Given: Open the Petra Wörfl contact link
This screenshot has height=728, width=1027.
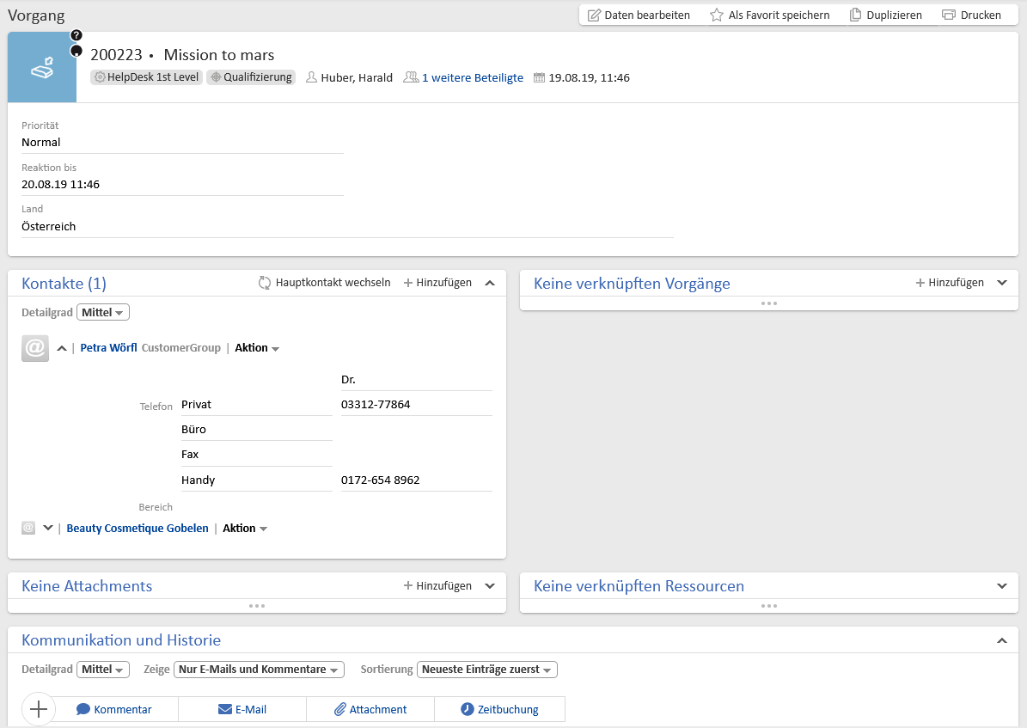Looking at the screenshot, I should pos(108,348).
